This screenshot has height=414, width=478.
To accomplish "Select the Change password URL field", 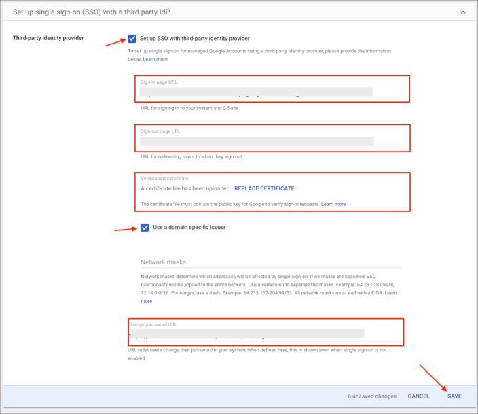I will 246,334.
